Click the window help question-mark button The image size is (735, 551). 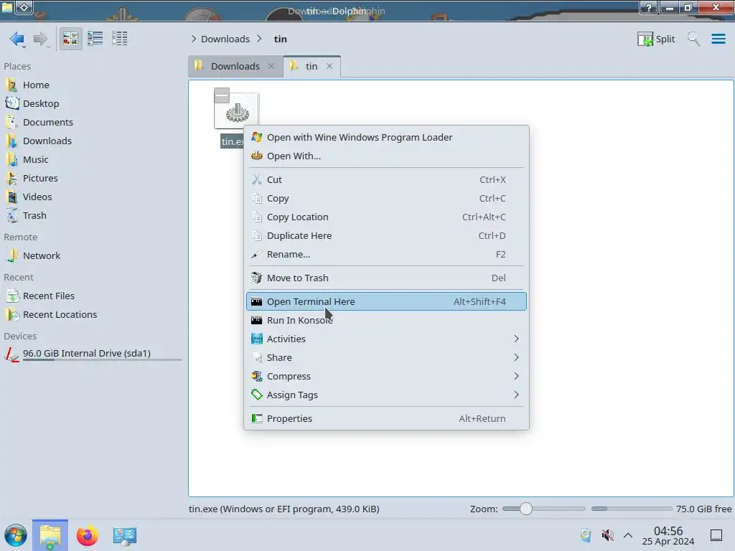[649, 7]
